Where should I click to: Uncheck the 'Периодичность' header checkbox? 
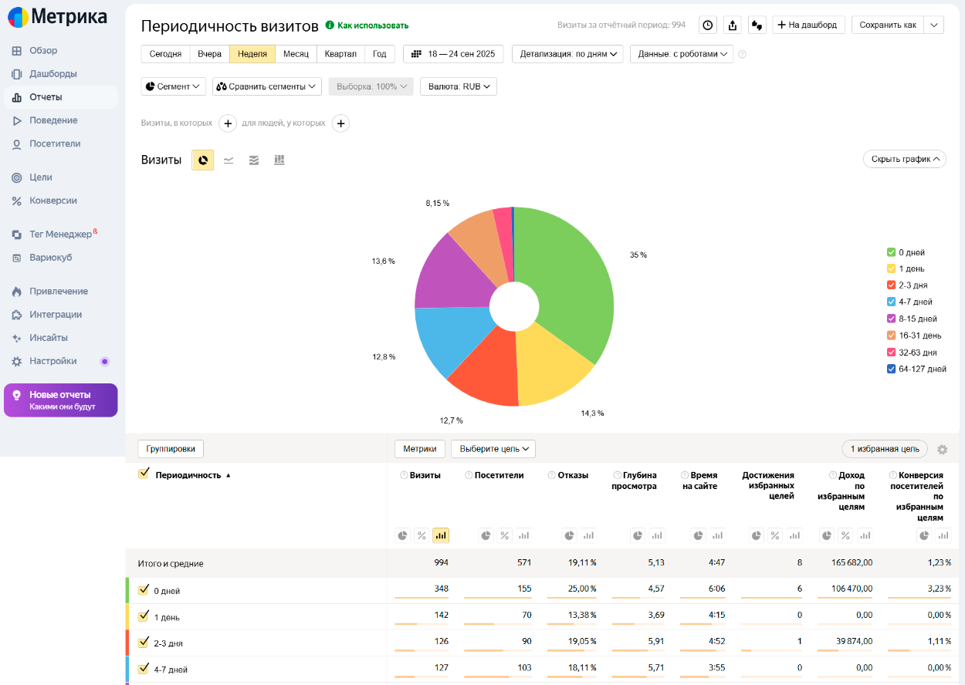point(143,474)
